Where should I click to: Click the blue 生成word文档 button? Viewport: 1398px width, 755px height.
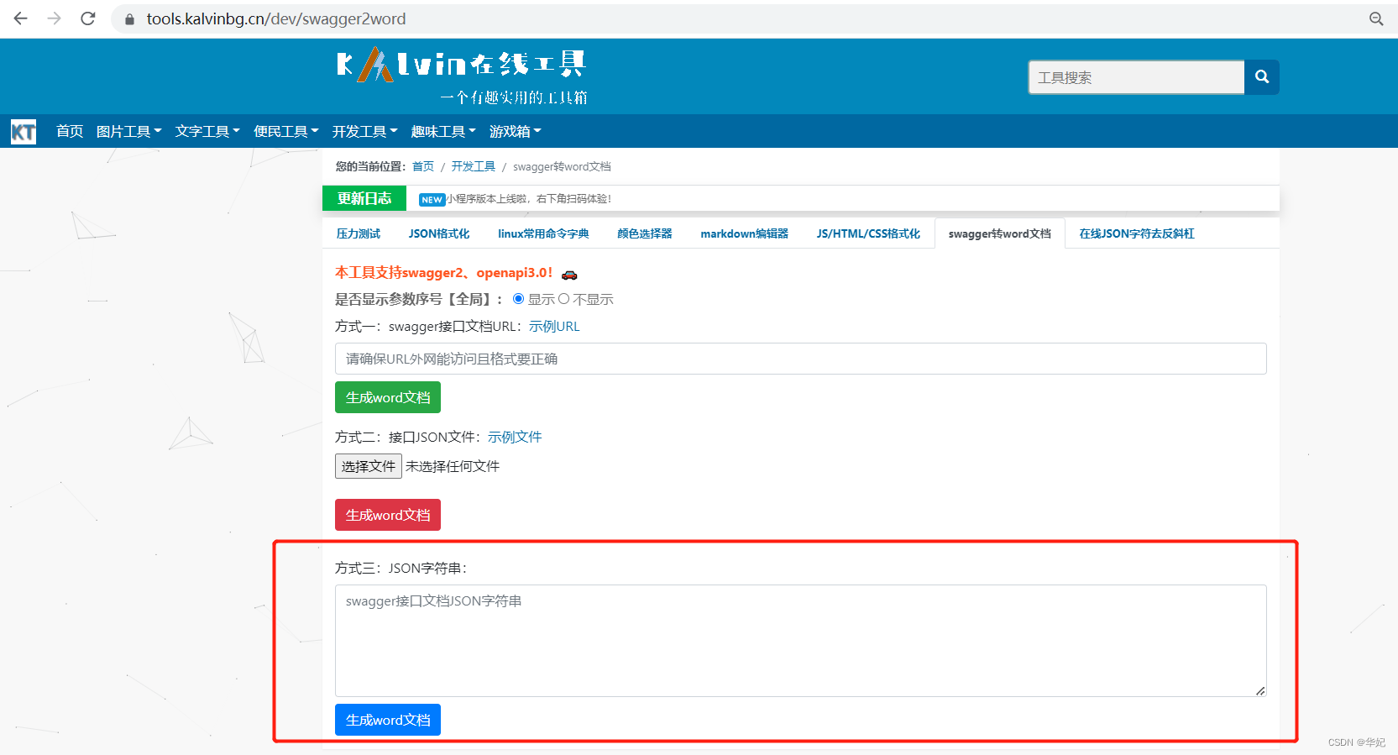point(388,720)
